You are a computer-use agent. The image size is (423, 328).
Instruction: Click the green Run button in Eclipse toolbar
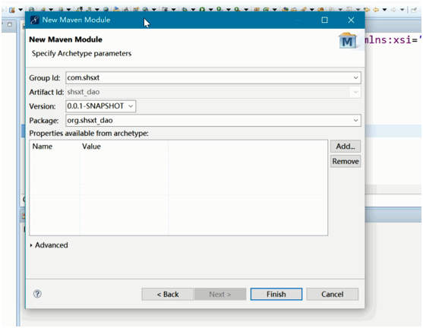click(202, 10)
